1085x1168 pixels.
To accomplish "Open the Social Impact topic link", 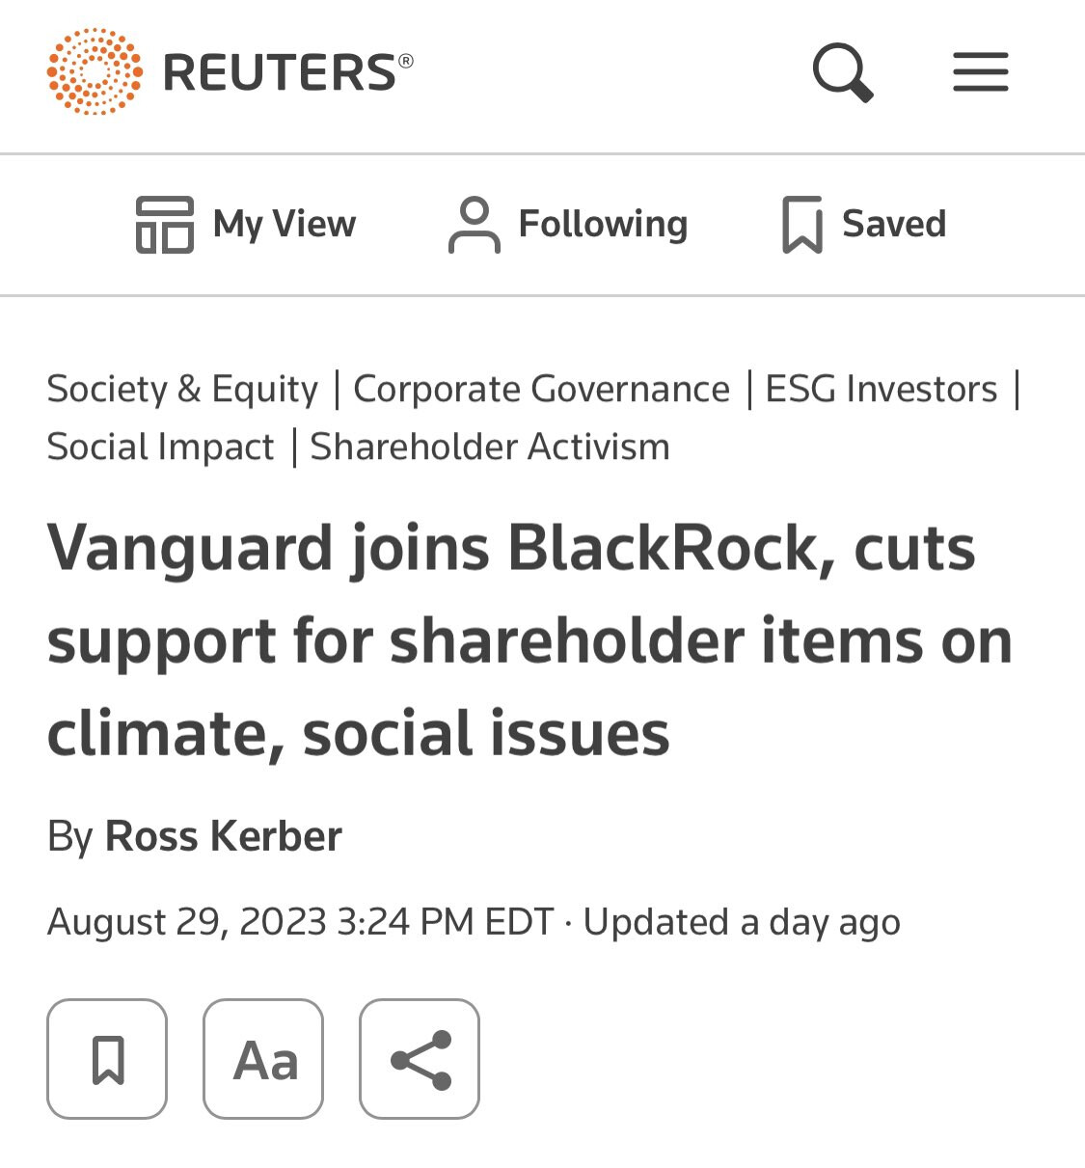I will 160,447.
